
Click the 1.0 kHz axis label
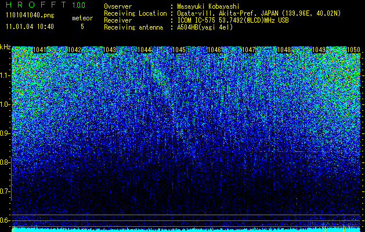click(x=5, y=104)
